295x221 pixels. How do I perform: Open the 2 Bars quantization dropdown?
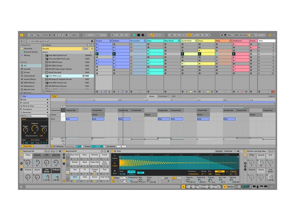75,35
